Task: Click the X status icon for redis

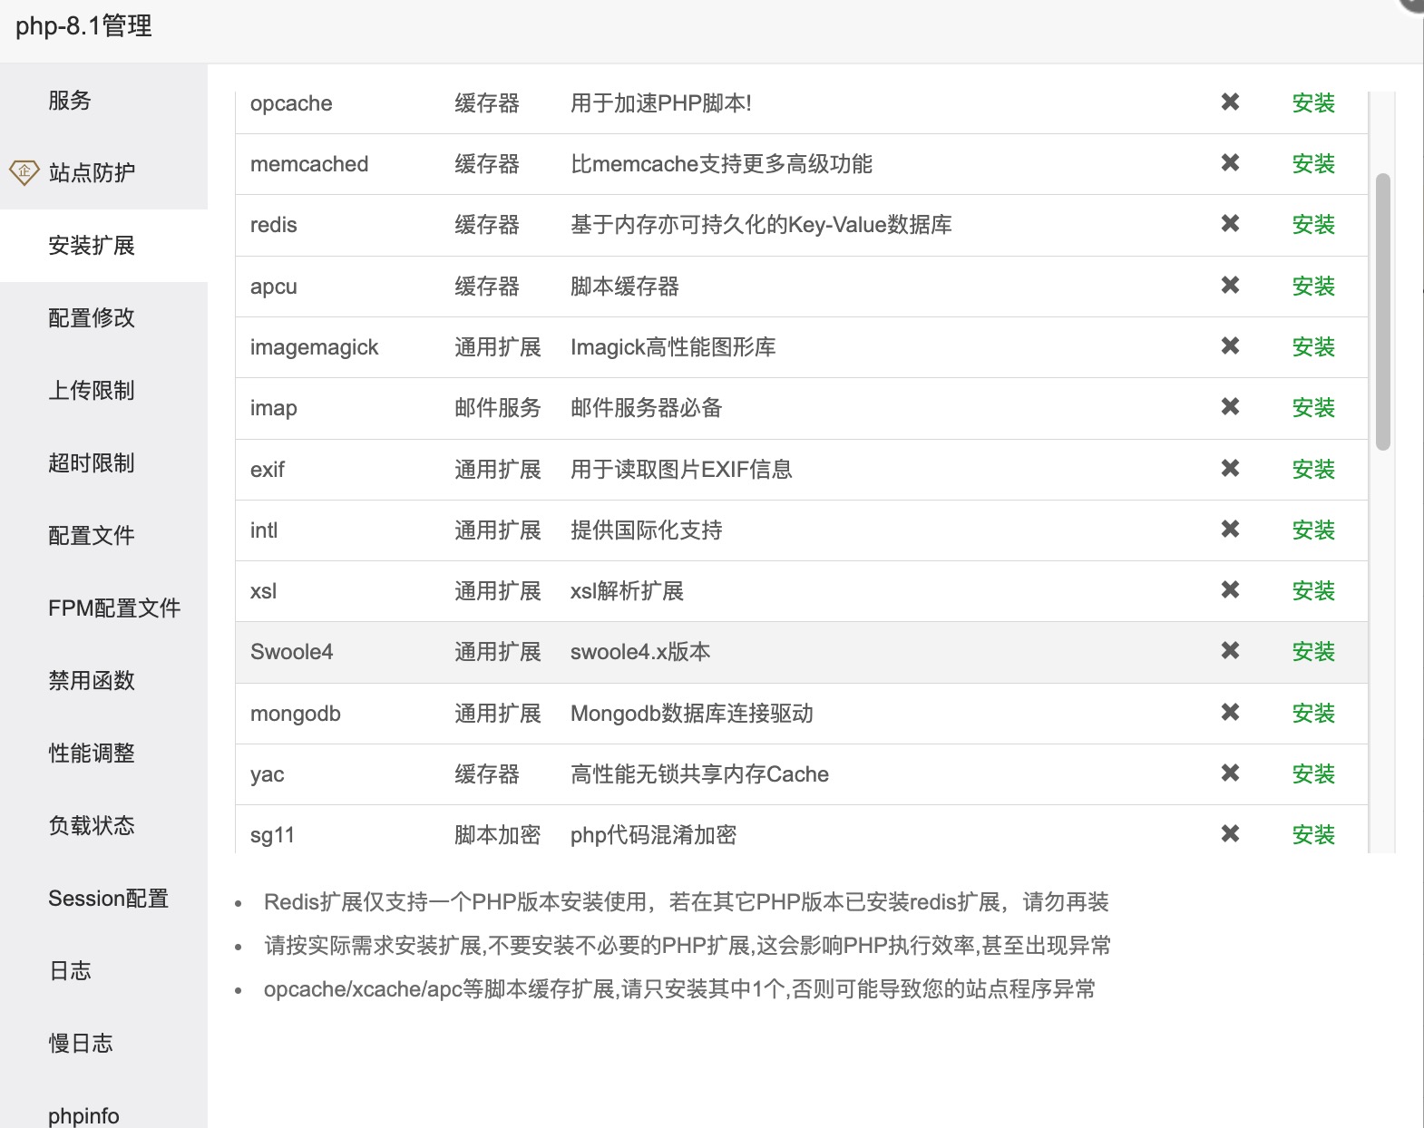Action: 1230,223
